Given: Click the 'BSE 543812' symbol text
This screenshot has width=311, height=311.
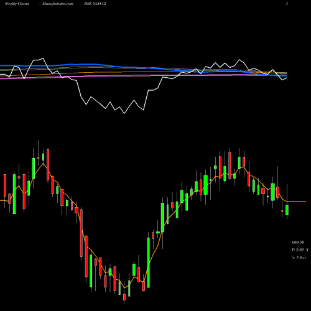Looking at the screenshot, I should [x=95, y=4].
